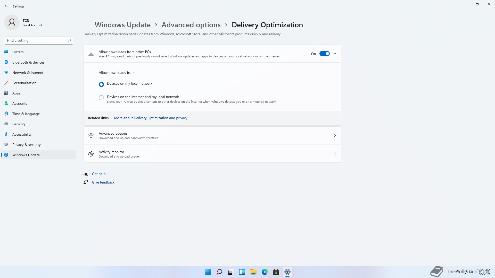Click the Privacy shield icon
The image size is (495, 278).
pyautogui.click(x=6, y=145)
